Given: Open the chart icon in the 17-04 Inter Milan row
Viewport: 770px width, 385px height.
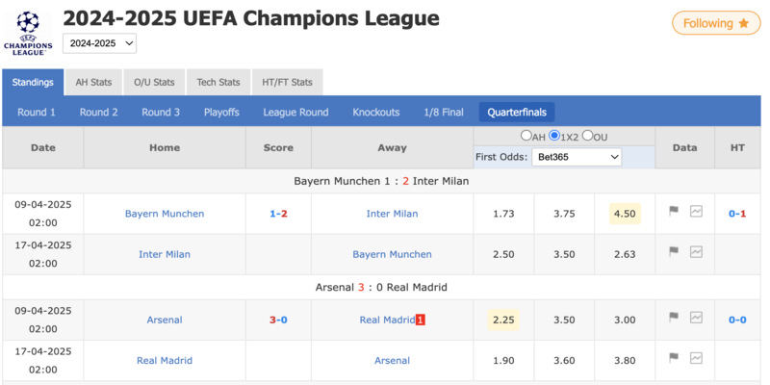Looking at the screenshot, I should (x=696, y=252).
